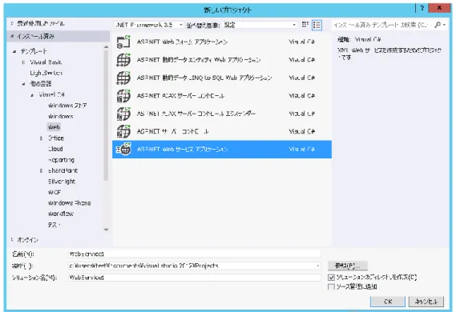Click the Cancel button
Viewport: 456px width, 312px height.
pyautogui.click(x=426, y=302)
